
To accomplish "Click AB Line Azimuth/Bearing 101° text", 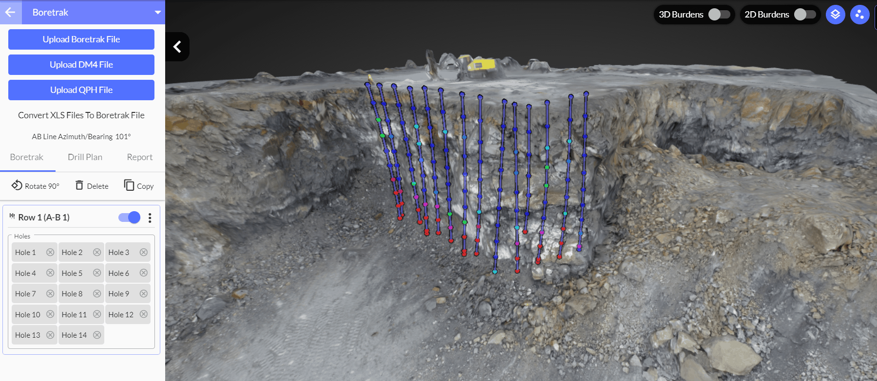I will 81,137.
